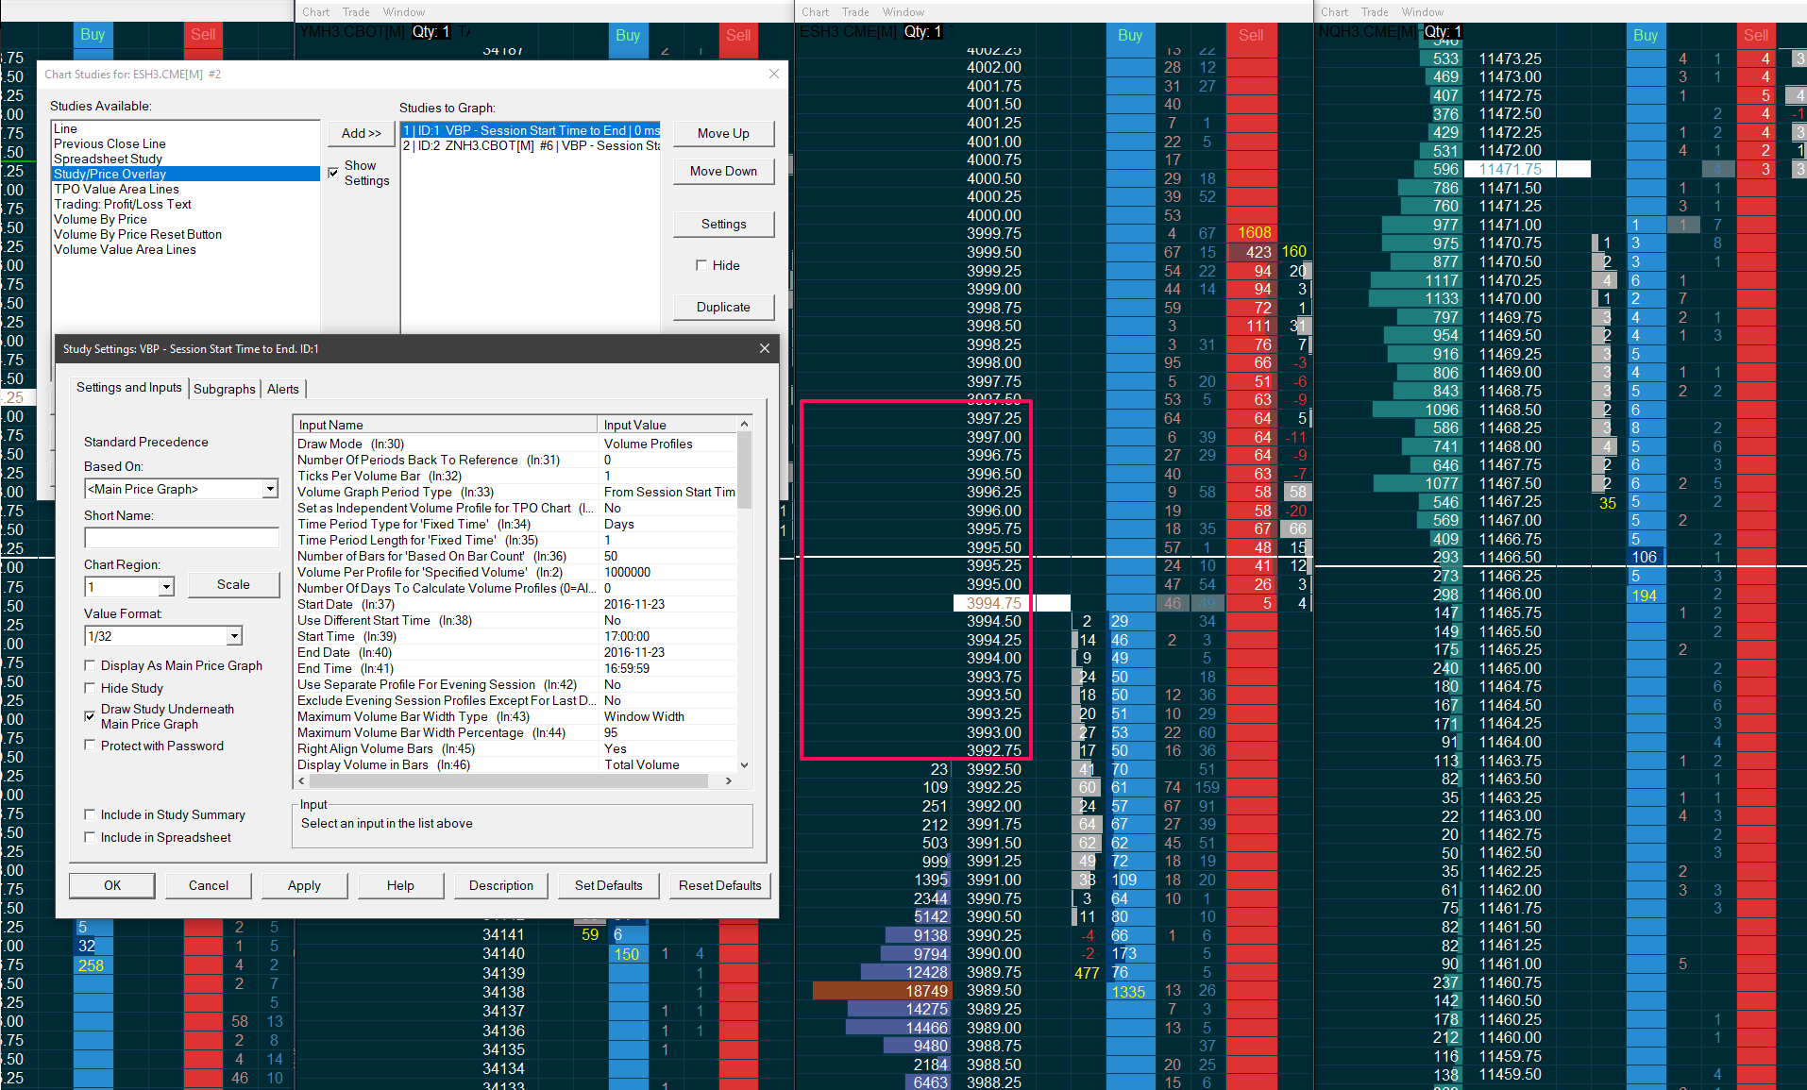Check Display As Main Price Graph

(91, 666)
